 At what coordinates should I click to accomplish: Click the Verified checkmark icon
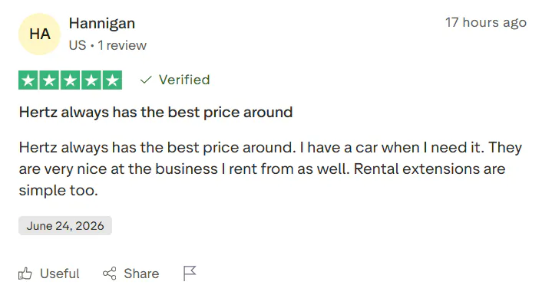click(146, 80)
